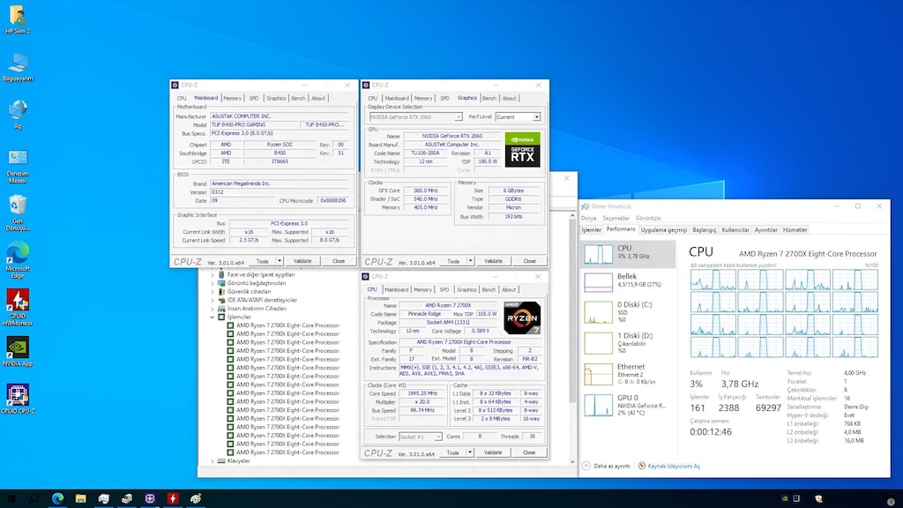
Task: Switch to Uygulama geçmişi tab in Task Manager
Action: [x=663, y=230]
